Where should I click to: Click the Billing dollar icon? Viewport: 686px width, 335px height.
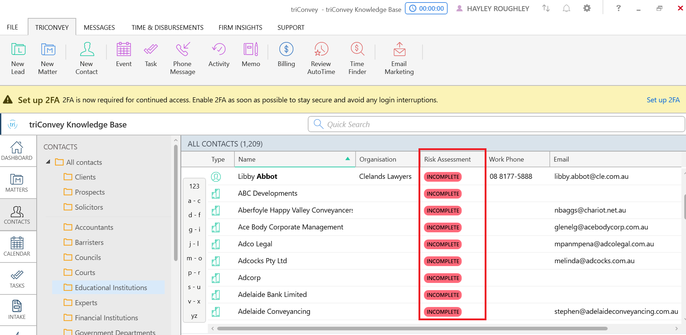[286, 50]
